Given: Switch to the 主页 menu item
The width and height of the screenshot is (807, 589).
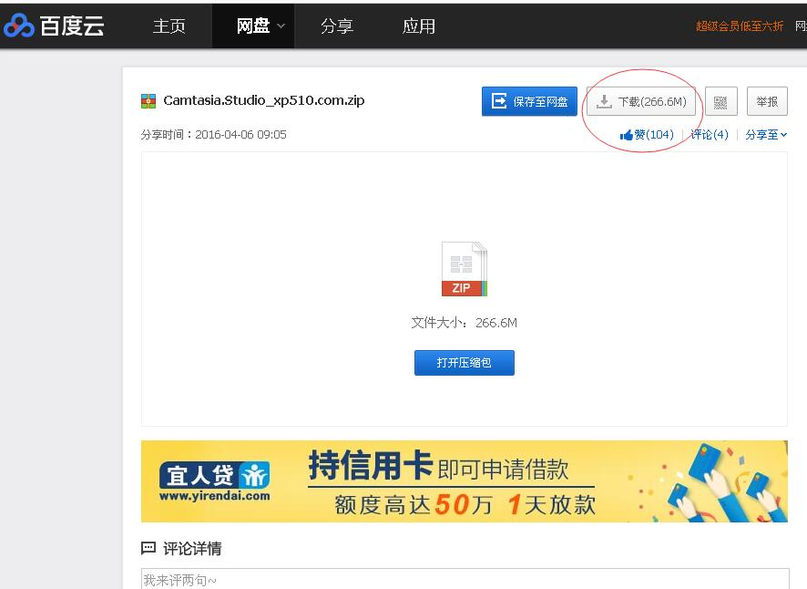Looking at the screenshot, I should pyautogui.click(x=169, y=26).
